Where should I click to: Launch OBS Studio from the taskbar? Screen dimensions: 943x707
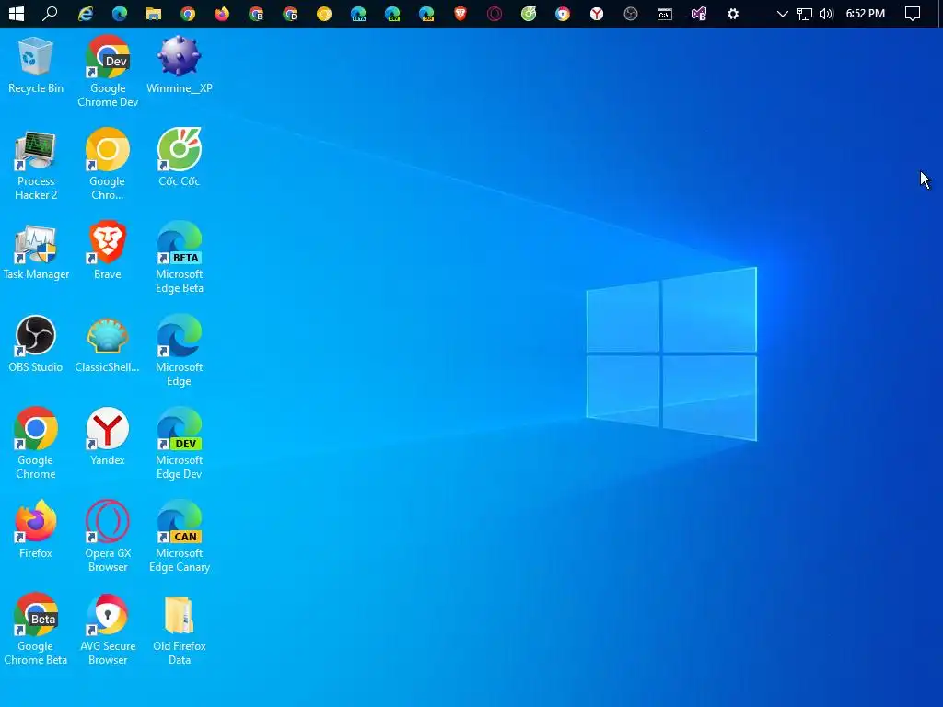tap(630, 13)
